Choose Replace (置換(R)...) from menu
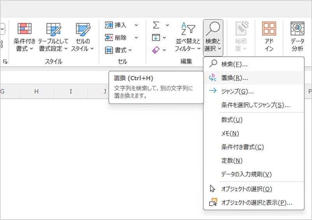Image resolution: width=312 pixels, height=220 pixels. [x=254, y=78]
